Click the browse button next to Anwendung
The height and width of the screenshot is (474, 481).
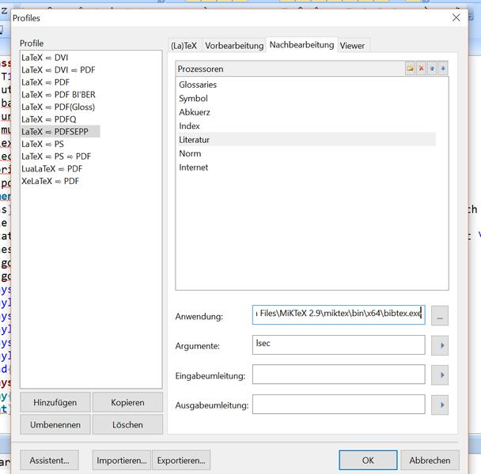tap(441, 316)
